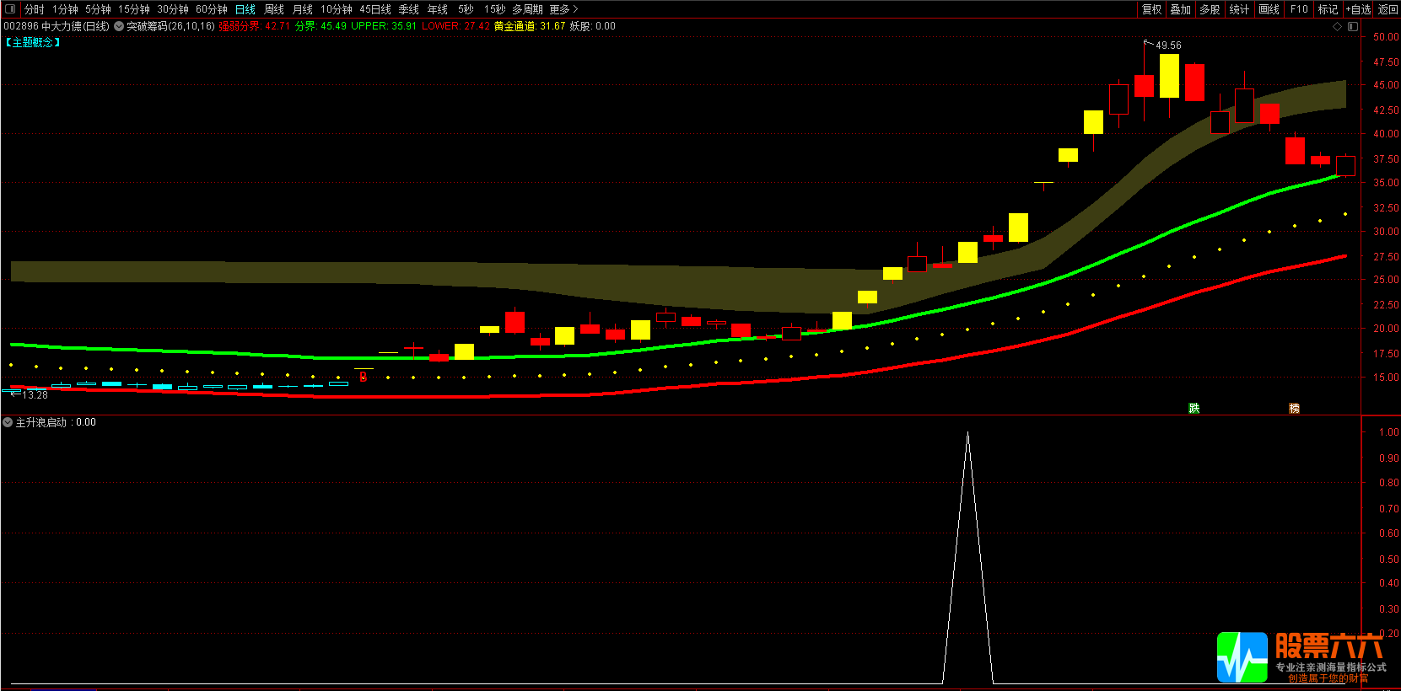Click the 叠加 overlay button
Screen dimensions: 1401x691
tap(1181, 9)
